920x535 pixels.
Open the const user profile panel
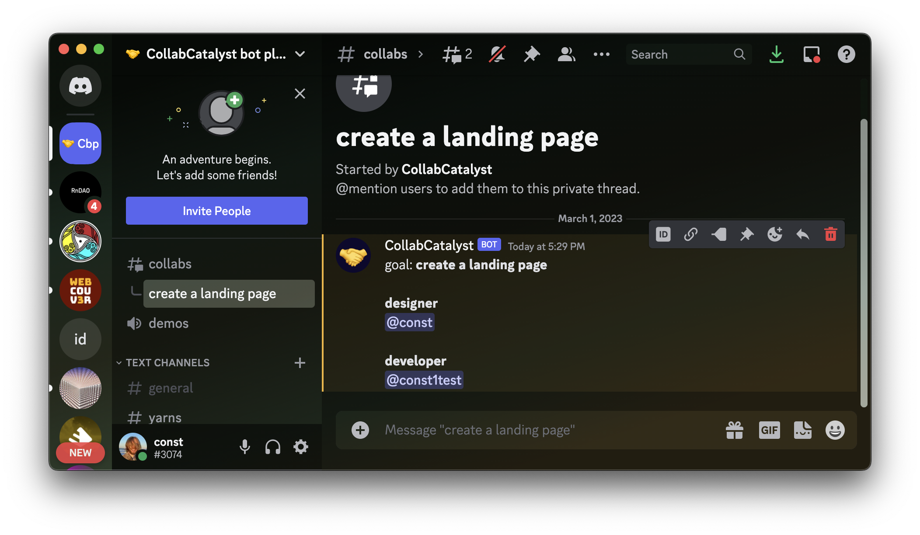point(153,448)
